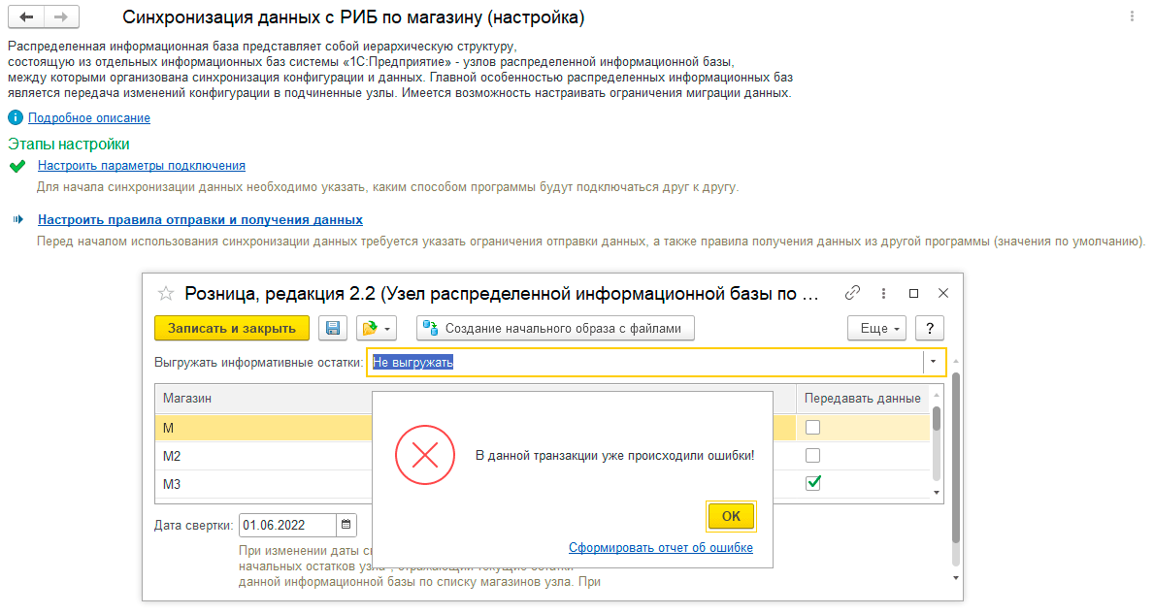
Task: Go back with the left arrow
Action: pyautogui.click(x=26, y=17)
